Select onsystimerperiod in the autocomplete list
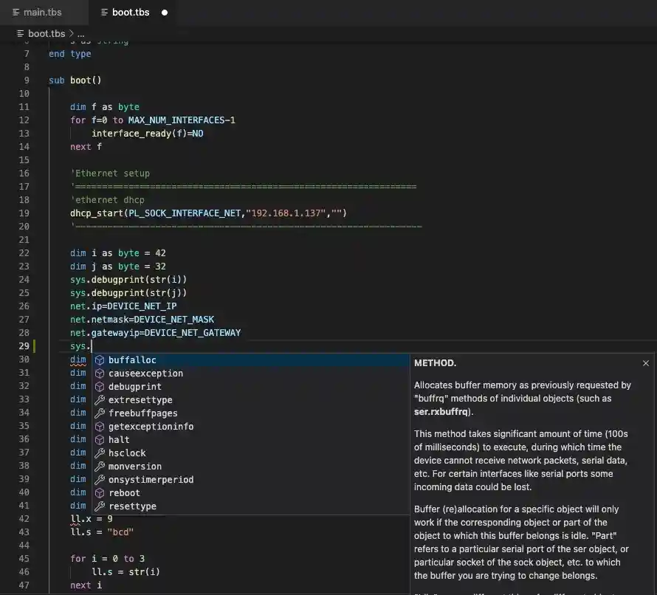 click(x=152, y=479)
